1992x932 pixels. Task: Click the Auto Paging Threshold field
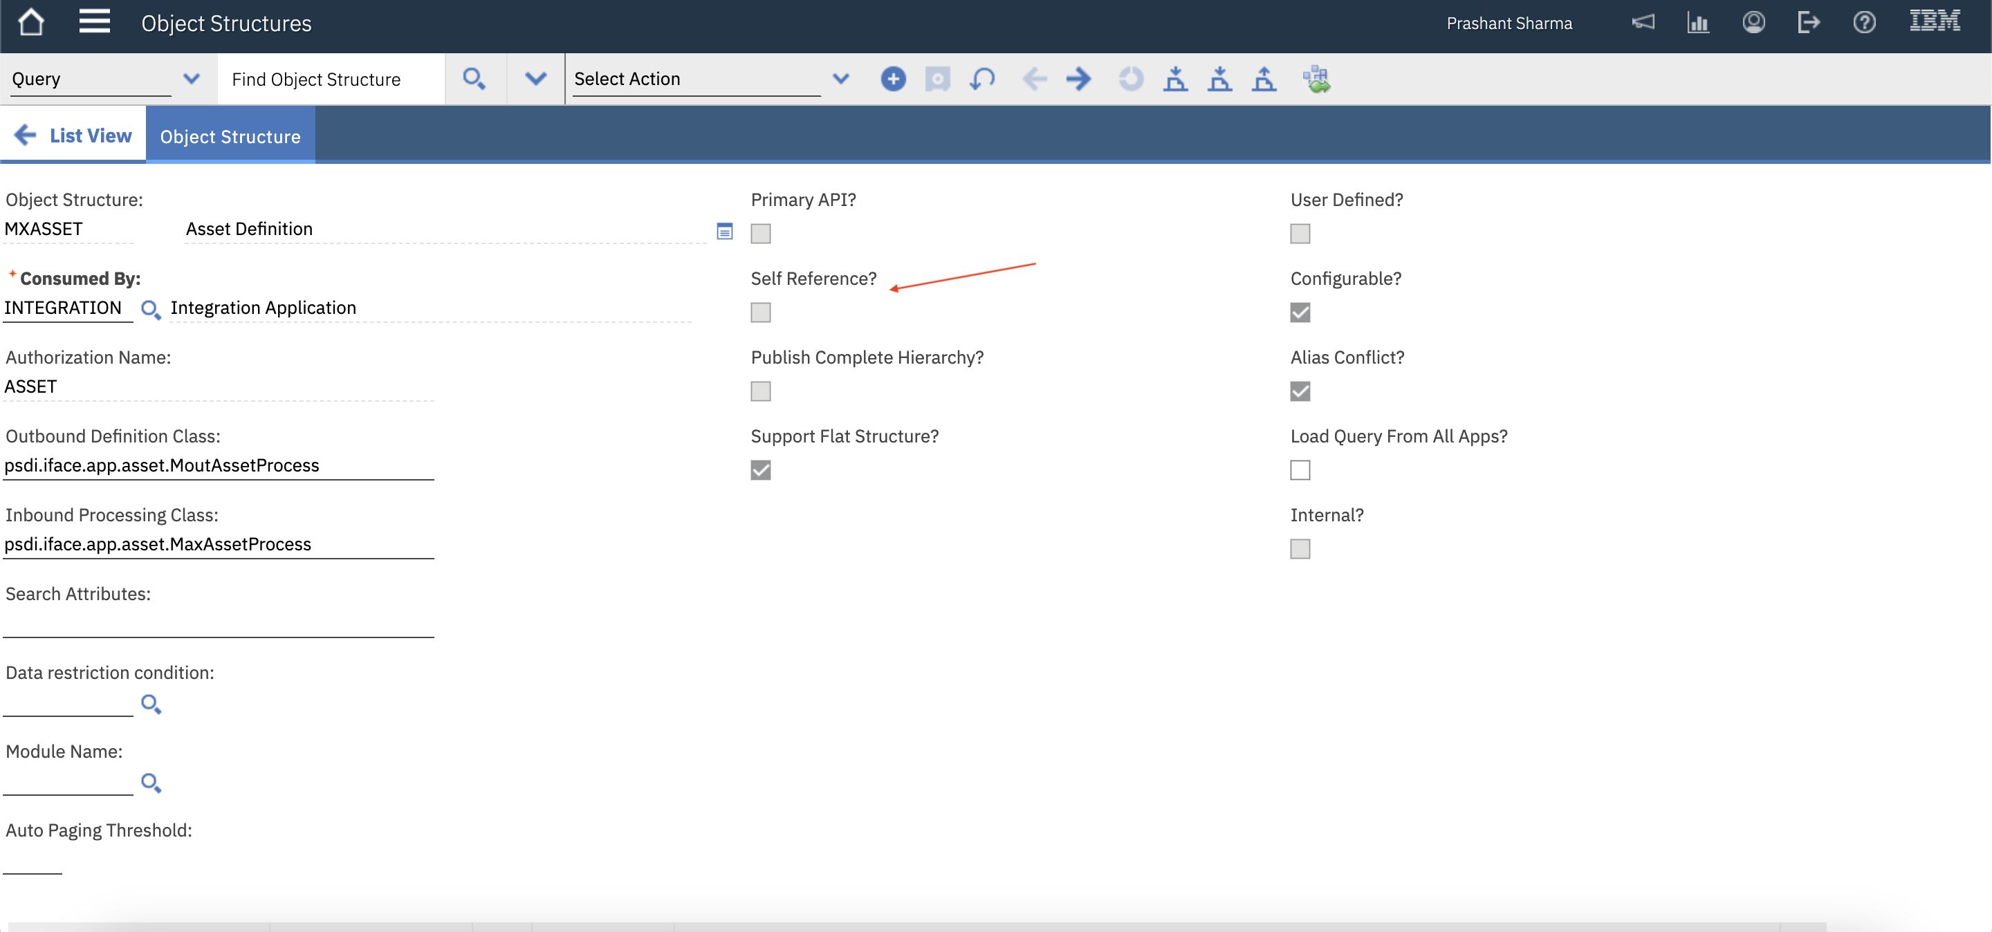point(33,860)
